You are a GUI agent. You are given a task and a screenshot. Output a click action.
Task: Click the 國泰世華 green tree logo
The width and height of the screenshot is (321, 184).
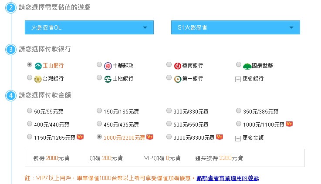tap(247, 66)
